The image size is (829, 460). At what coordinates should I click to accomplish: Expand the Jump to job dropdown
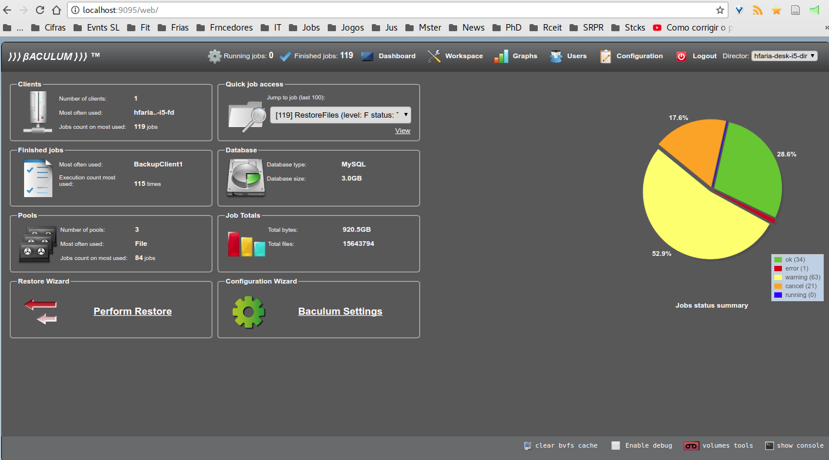point(340,115)
